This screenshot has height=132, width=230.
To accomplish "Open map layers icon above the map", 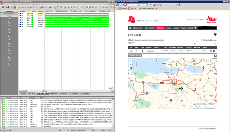I will pyautogui.click(x=215, y=56).
